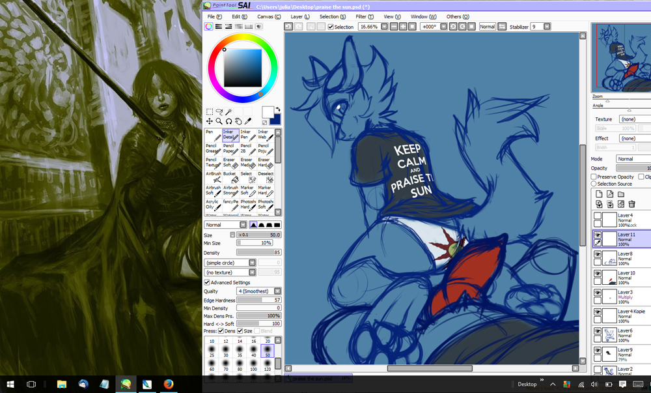The height and width of the screenshot is (393, 651).
Task: Choose the Pen brush tool
Action: (x=212, y=134)
